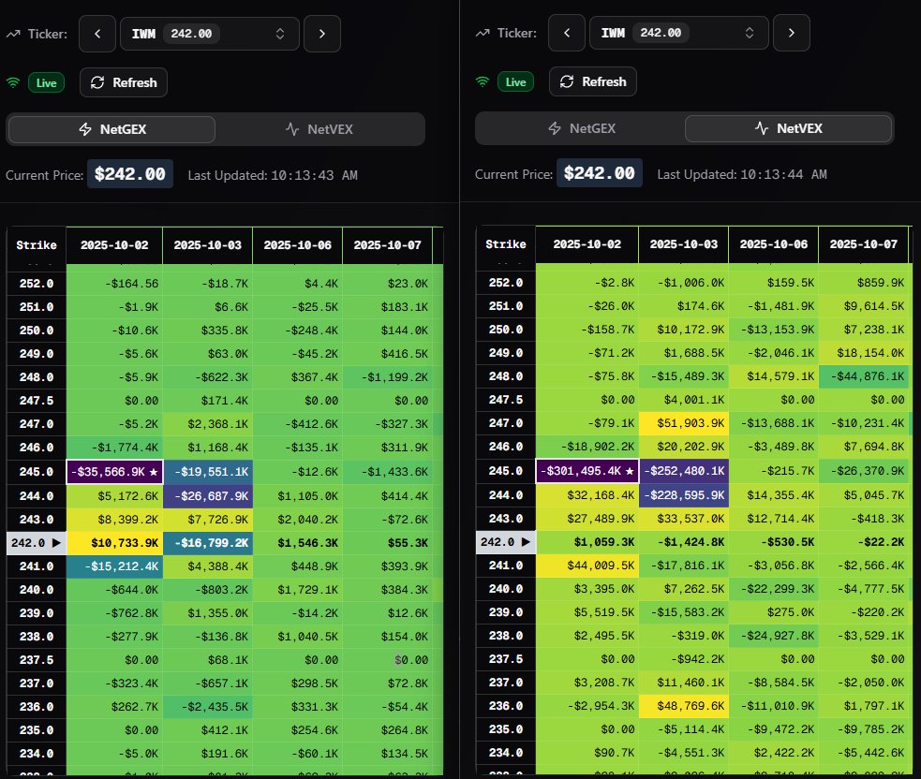Click starred cell -$35,566.9K
This screenshot has width=921, height=779.
(114, 472)
